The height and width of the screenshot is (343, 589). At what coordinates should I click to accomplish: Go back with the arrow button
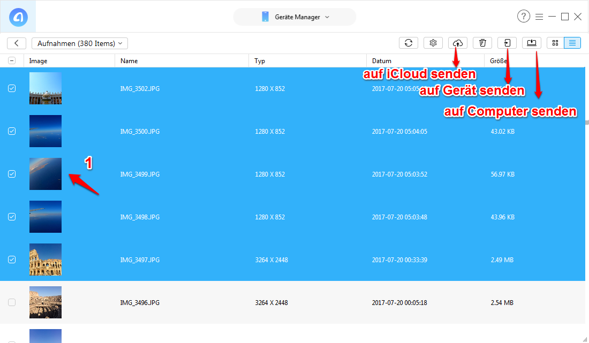point(17,43)
